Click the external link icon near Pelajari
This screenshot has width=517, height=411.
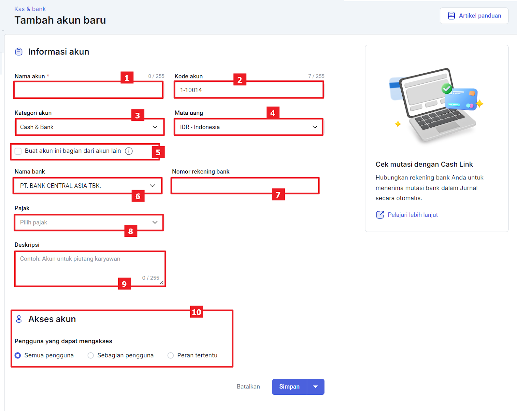(x=380, y=215)
